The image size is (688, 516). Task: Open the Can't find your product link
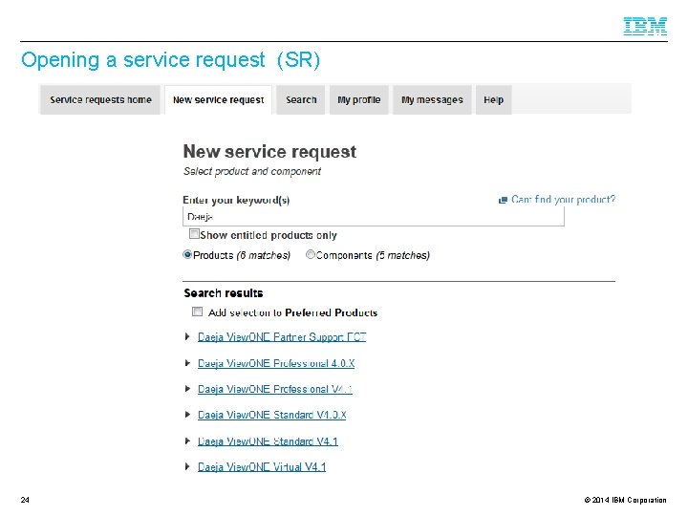click(x=564, y=200)
